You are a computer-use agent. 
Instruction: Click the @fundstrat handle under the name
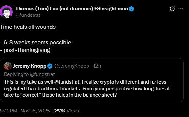point(28,15)
